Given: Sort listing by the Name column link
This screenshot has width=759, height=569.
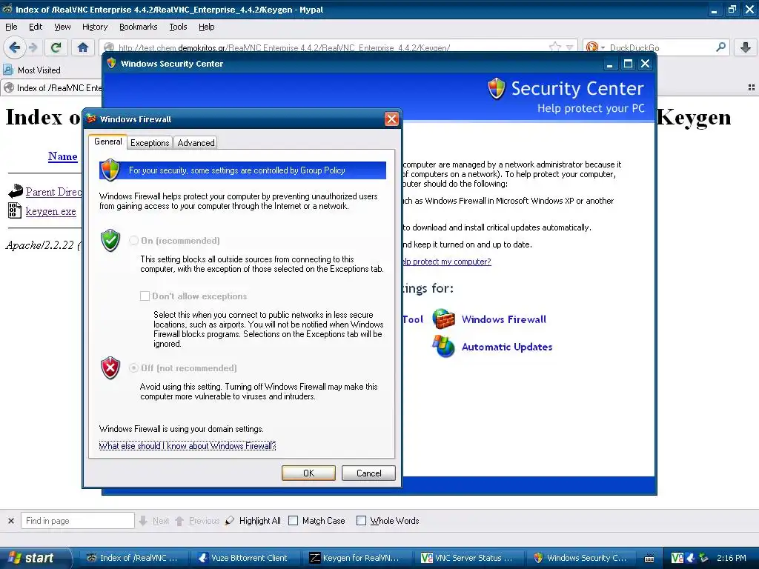Looking at the screenshot, I should coord(62,156).
